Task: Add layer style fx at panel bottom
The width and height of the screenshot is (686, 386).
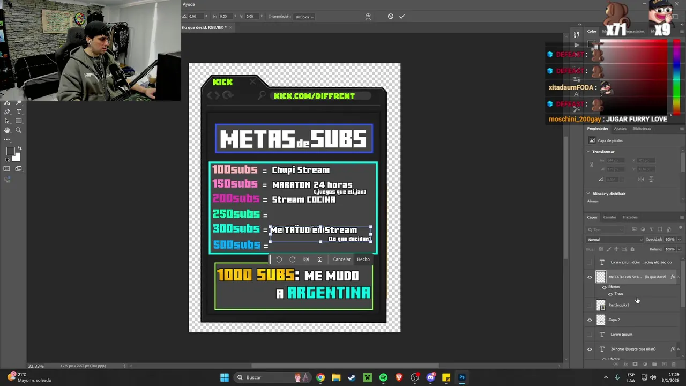Action: pos(625,364)
